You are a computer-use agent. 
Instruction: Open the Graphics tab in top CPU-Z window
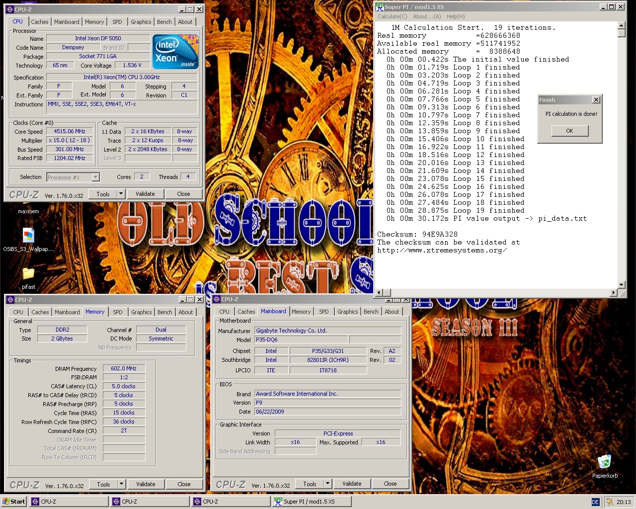[x=141, y=22]
